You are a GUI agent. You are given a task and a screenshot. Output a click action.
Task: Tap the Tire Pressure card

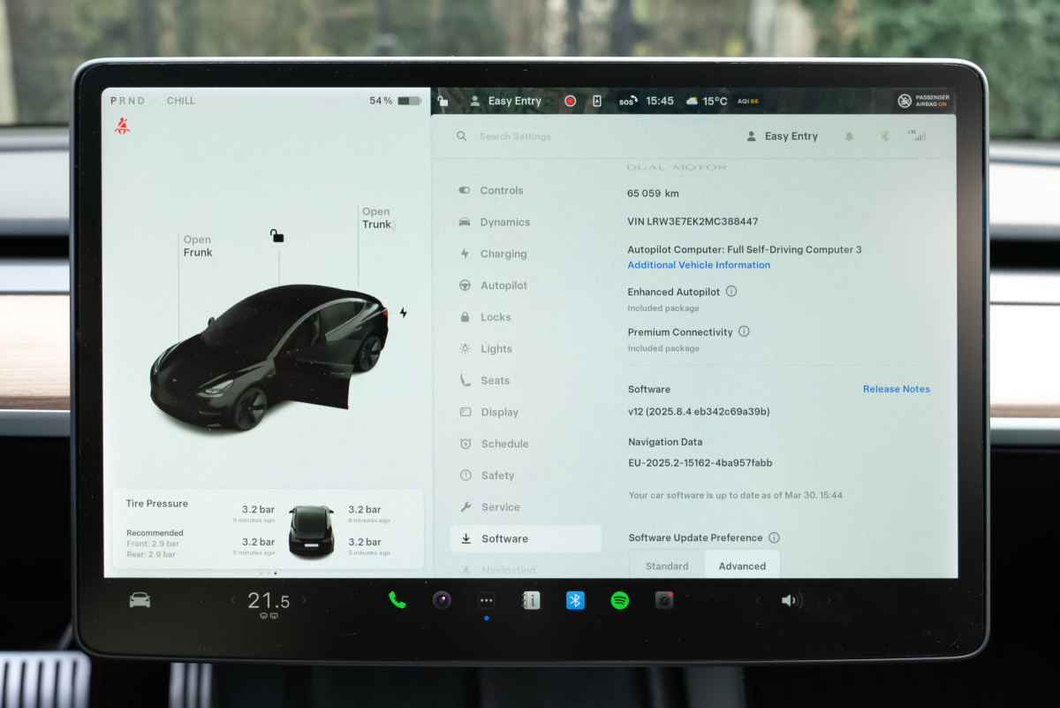tap(269, 529)
